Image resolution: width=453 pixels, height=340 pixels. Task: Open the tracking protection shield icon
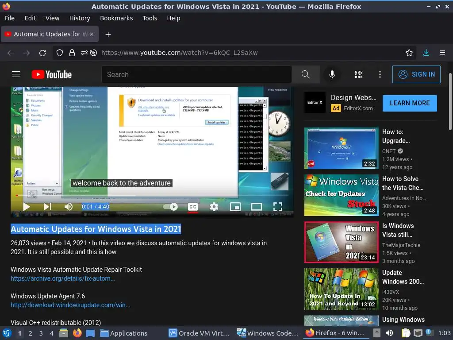pos(60,53)
